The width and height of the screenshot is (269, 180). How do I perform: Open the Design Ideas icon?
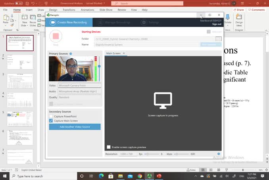click(239, 19)
